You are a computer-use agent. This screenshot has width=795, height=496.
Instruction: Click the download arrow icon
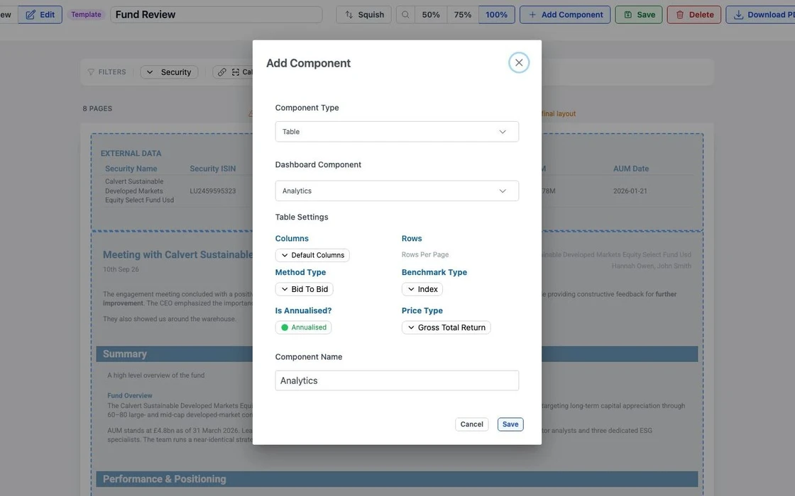tap(738, 15)
